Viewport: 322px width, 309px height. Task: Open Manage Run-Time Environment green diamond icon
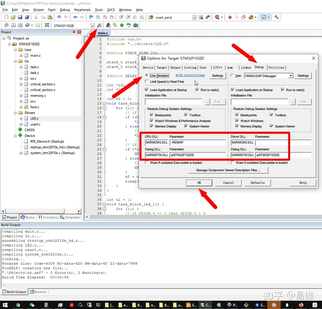click(122, 25)
